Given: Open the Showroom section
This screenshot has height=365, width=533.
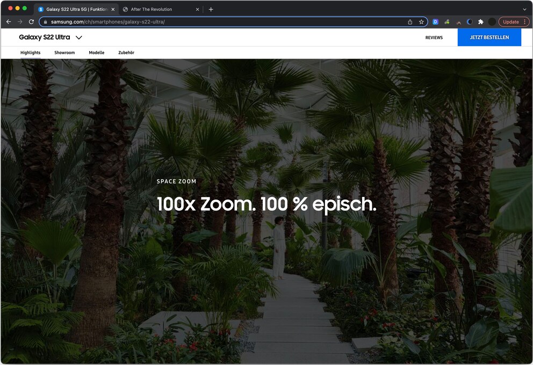Looking at the screenshot, I should tap(64, 53).
